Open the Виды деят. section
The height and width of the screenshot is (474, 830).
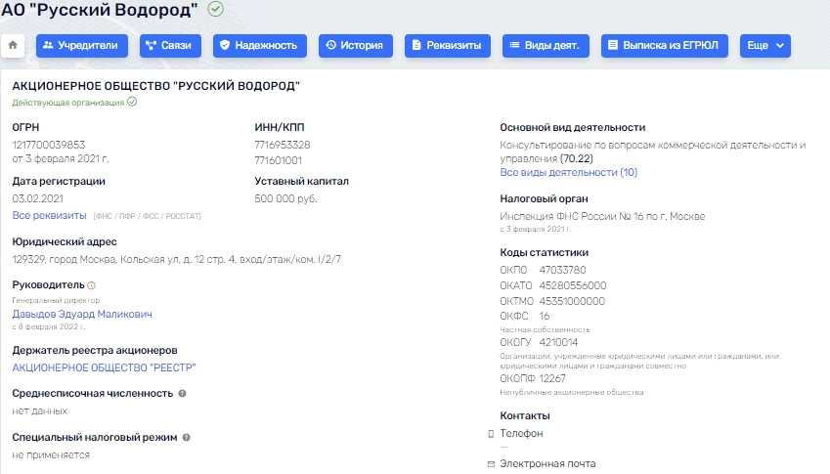click(546, 46)
